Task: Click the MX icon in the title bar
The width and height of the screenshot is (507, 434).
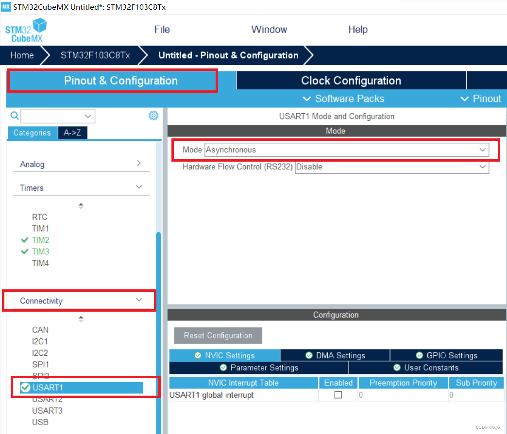Action: [x=6, y=6]
